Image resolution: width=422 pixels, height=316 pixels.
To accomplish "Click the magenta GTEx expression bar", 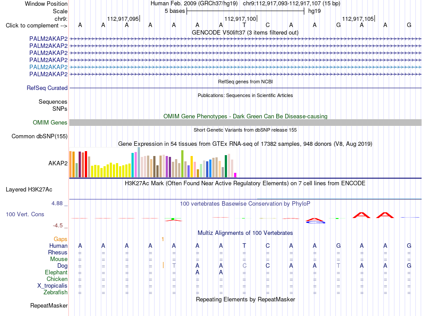I will tap(235, 175).
